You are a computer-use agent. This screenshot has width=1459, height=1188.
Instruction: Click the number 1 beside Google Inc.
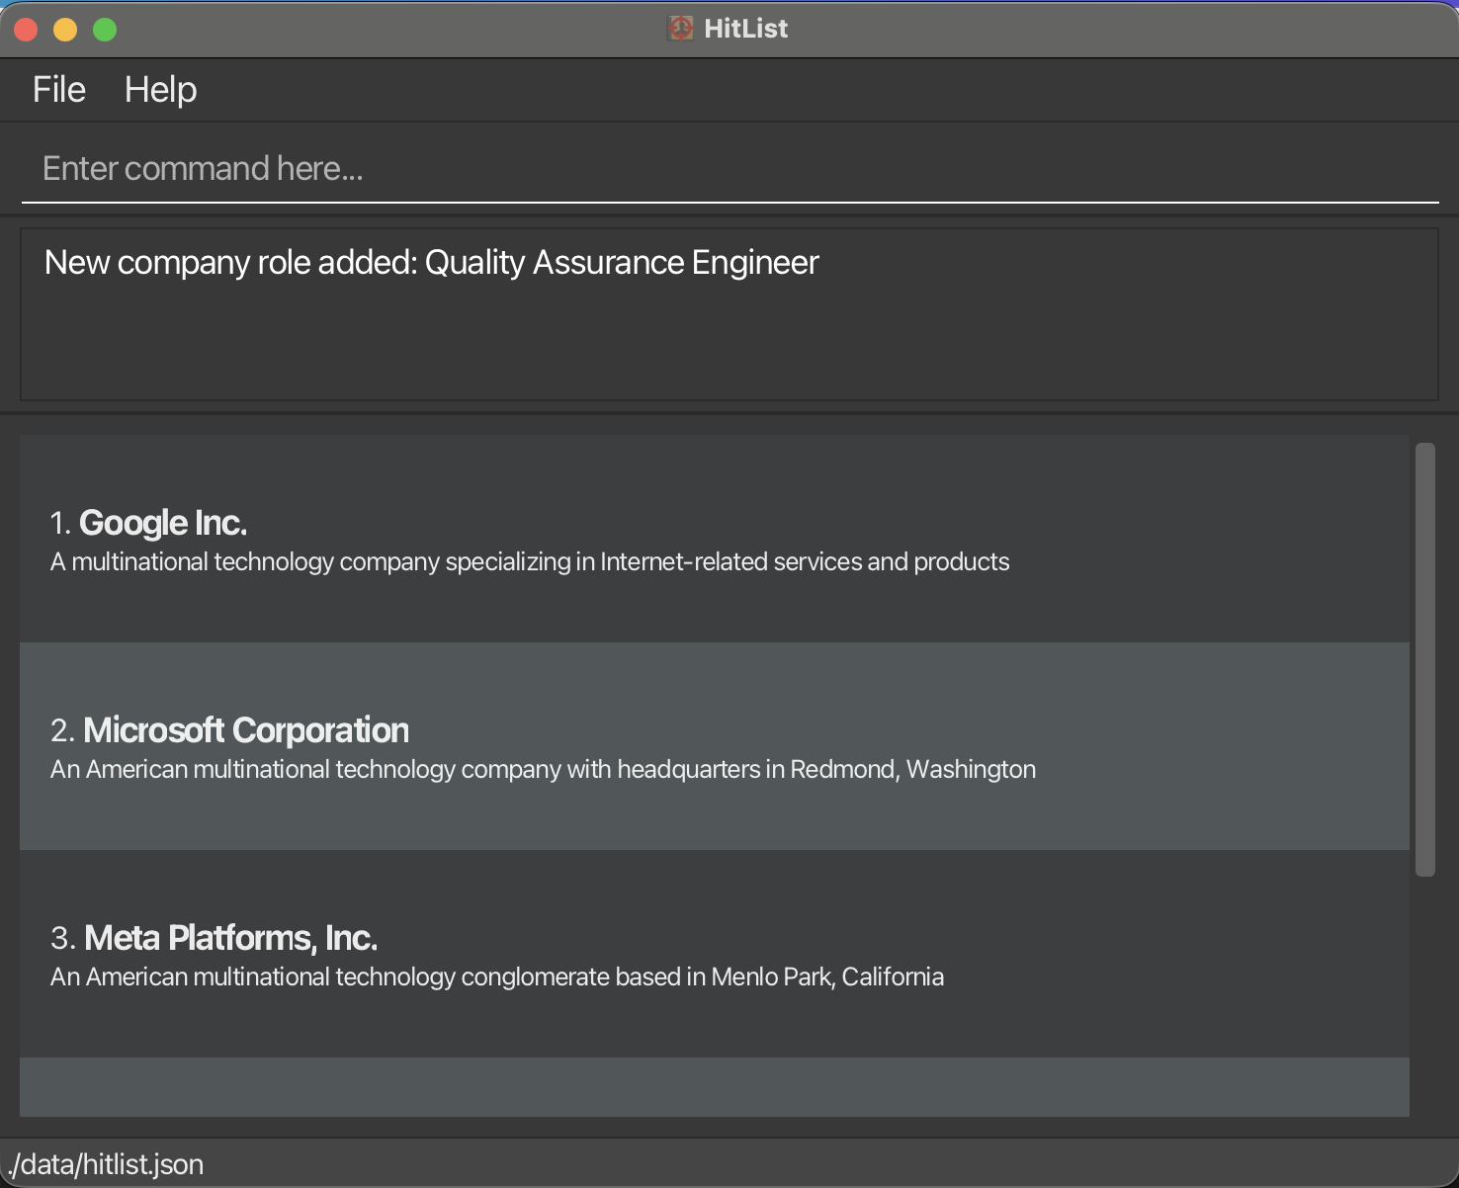pos(59,522)
